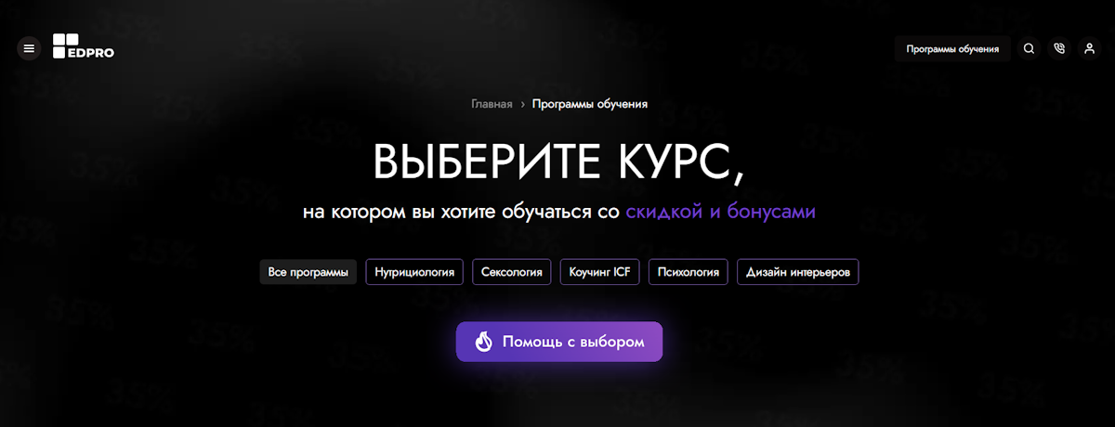
Task: Select the "Все программы" filter
Action: 308,272
